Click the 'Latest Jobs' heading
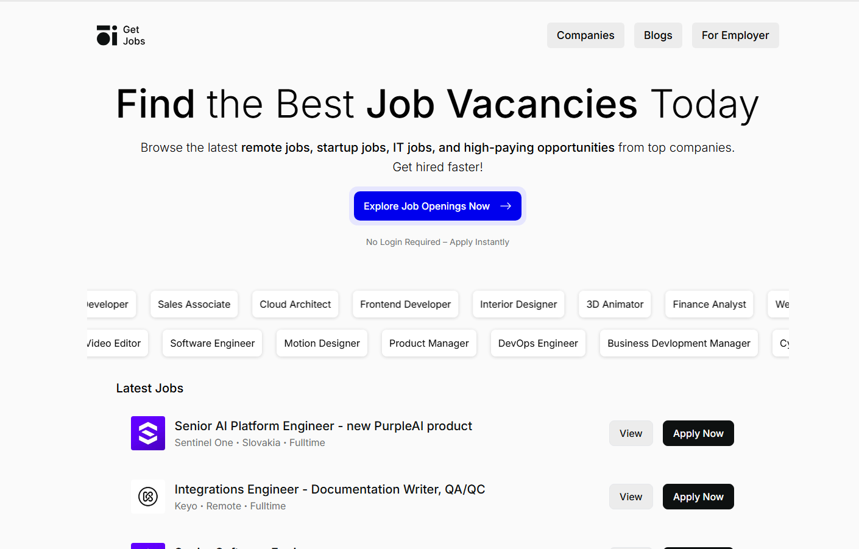 [150, 388]
